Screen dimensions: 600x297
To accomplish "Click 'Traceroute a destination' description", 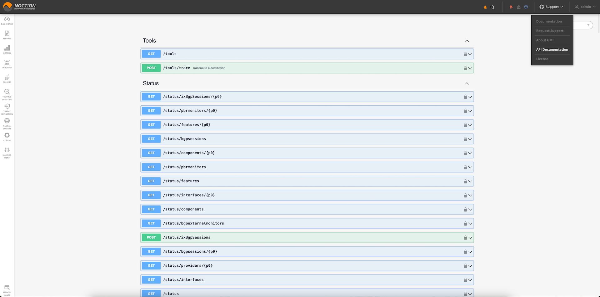I will (x=209, y=68).
